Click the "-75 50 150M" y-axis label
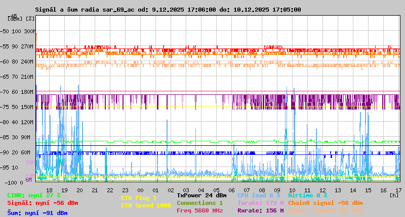This screenshot has width=405, height=217. tap(17, 107)
